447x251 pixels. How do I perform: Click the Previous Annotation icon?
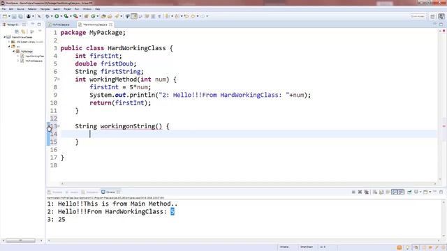click(177, 17)
